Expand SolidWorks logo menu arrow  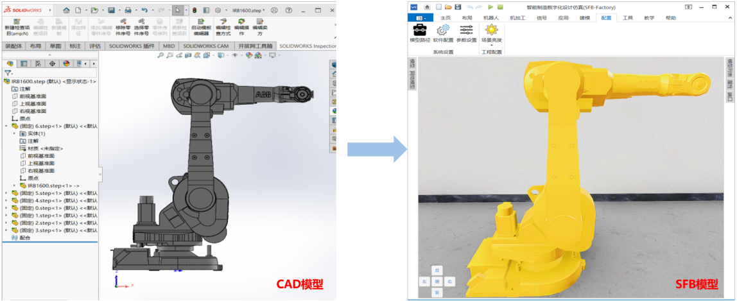50,10
